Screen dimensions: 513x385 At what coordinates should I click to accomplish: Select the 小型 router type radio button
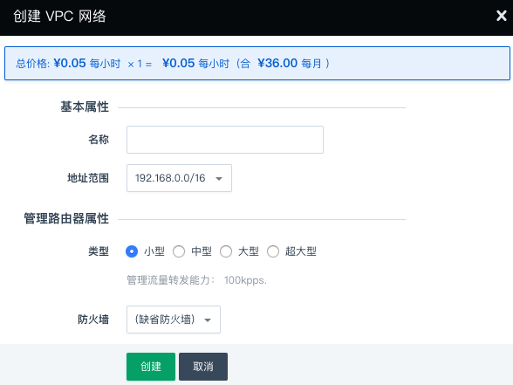click(x=132, y=251)
